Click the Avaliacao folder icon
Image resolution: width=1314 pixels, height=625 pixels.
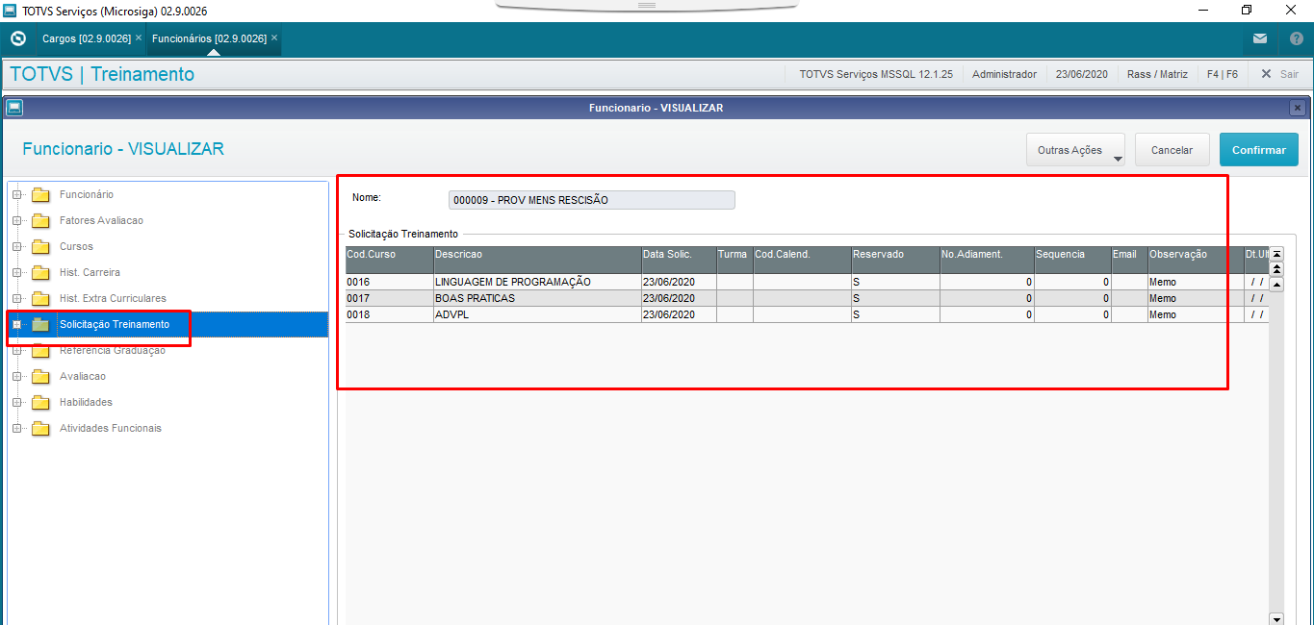tap(40, 377)
